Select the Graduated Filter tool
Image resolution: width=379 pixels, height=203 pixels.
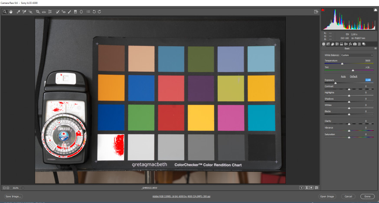75,12
